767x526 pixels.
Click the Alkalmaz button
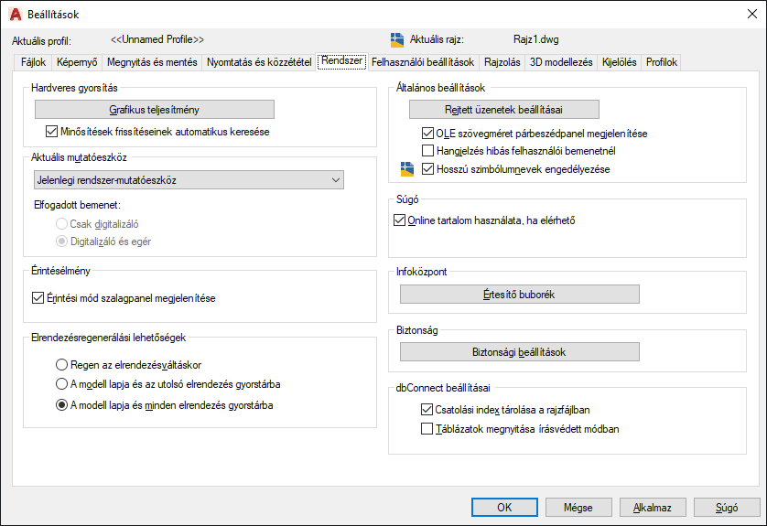(x=653, y=508)
